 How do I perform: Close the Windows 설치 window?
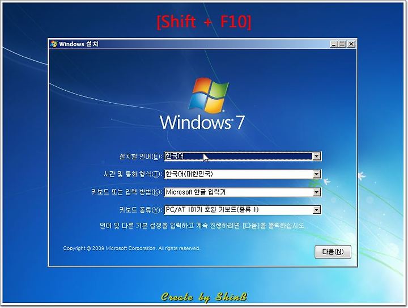351,44
